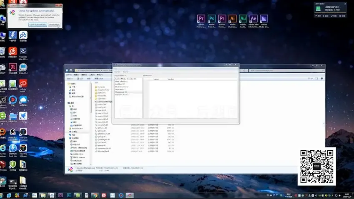
Task: Open the red NetEase music desktop icon
Action: coord(13,52)
